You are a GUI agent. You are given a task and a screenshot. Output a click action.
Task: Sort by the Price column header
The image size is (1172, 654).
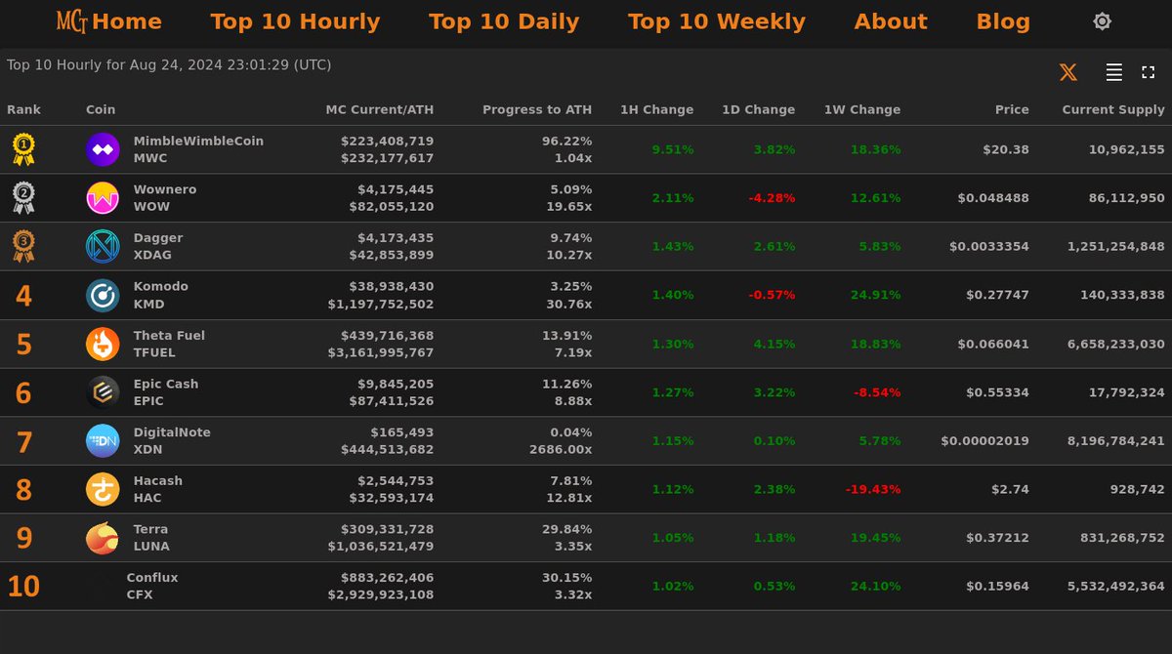tap(1012, 109)
